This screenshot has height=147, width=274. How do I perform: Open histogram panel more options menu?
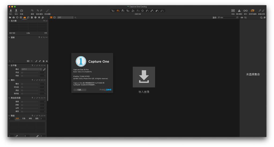click(x=47, y=21)
